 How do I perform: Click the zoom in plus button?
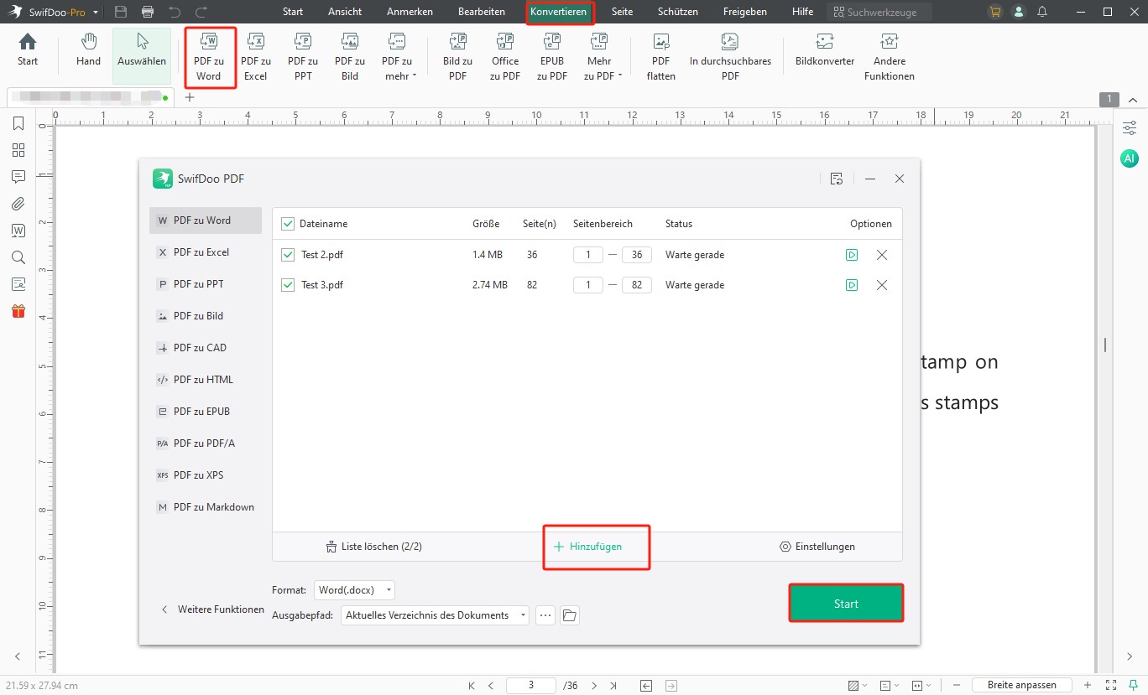tap(1088, 685)
